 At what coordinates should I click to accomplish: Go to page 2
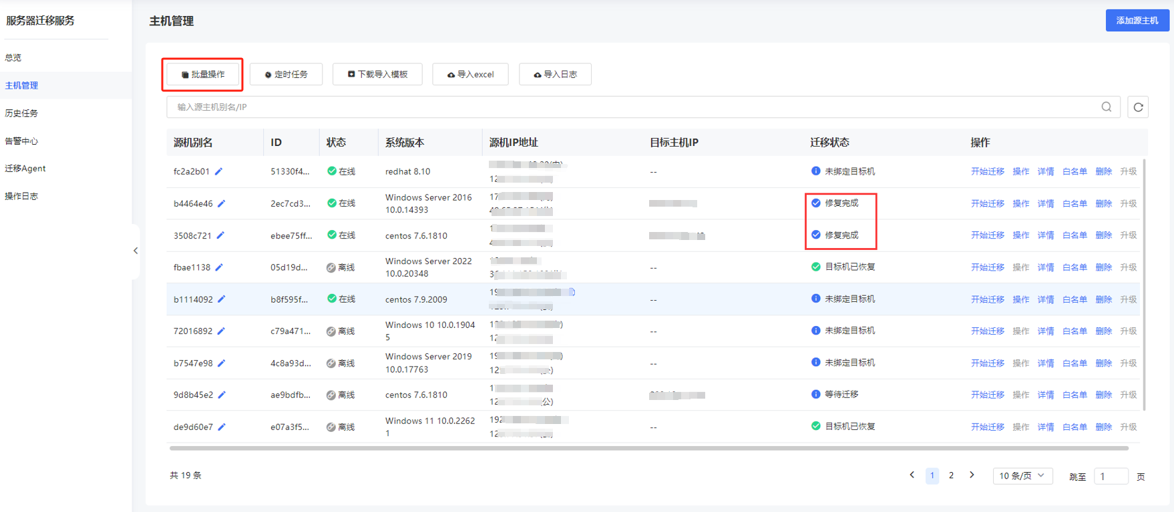pyautogui.click(x=951, y=475)
